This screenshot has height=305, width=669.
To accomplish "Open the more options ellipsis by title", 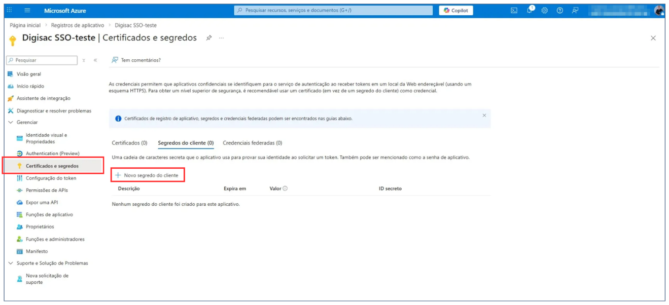I will (221, 38).
